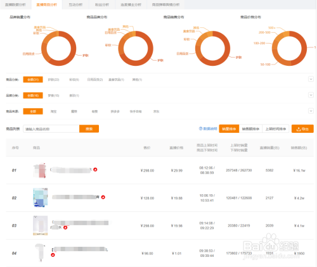
Task: Expand the 商品来源 filter row chevron
Action: tap(311, 111)
